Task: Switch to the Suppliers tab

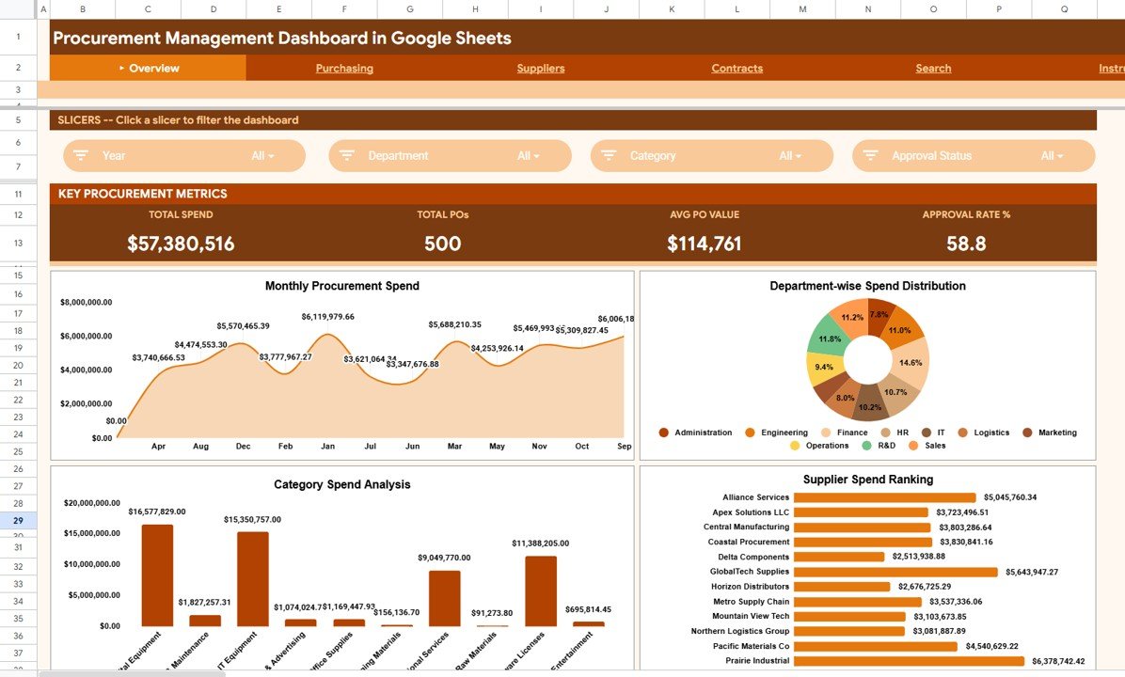Action: click(x=540, y=68)
